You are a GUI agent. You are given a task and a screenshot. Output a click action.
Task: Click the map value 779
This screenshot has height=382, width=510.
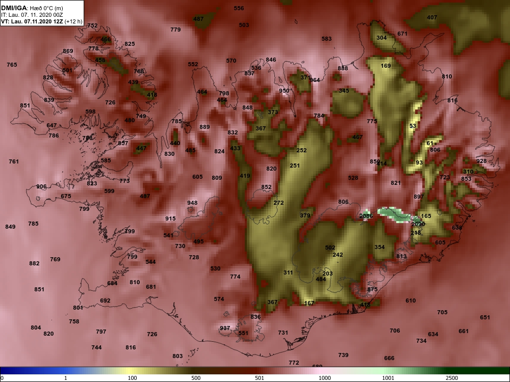(175, 30)
